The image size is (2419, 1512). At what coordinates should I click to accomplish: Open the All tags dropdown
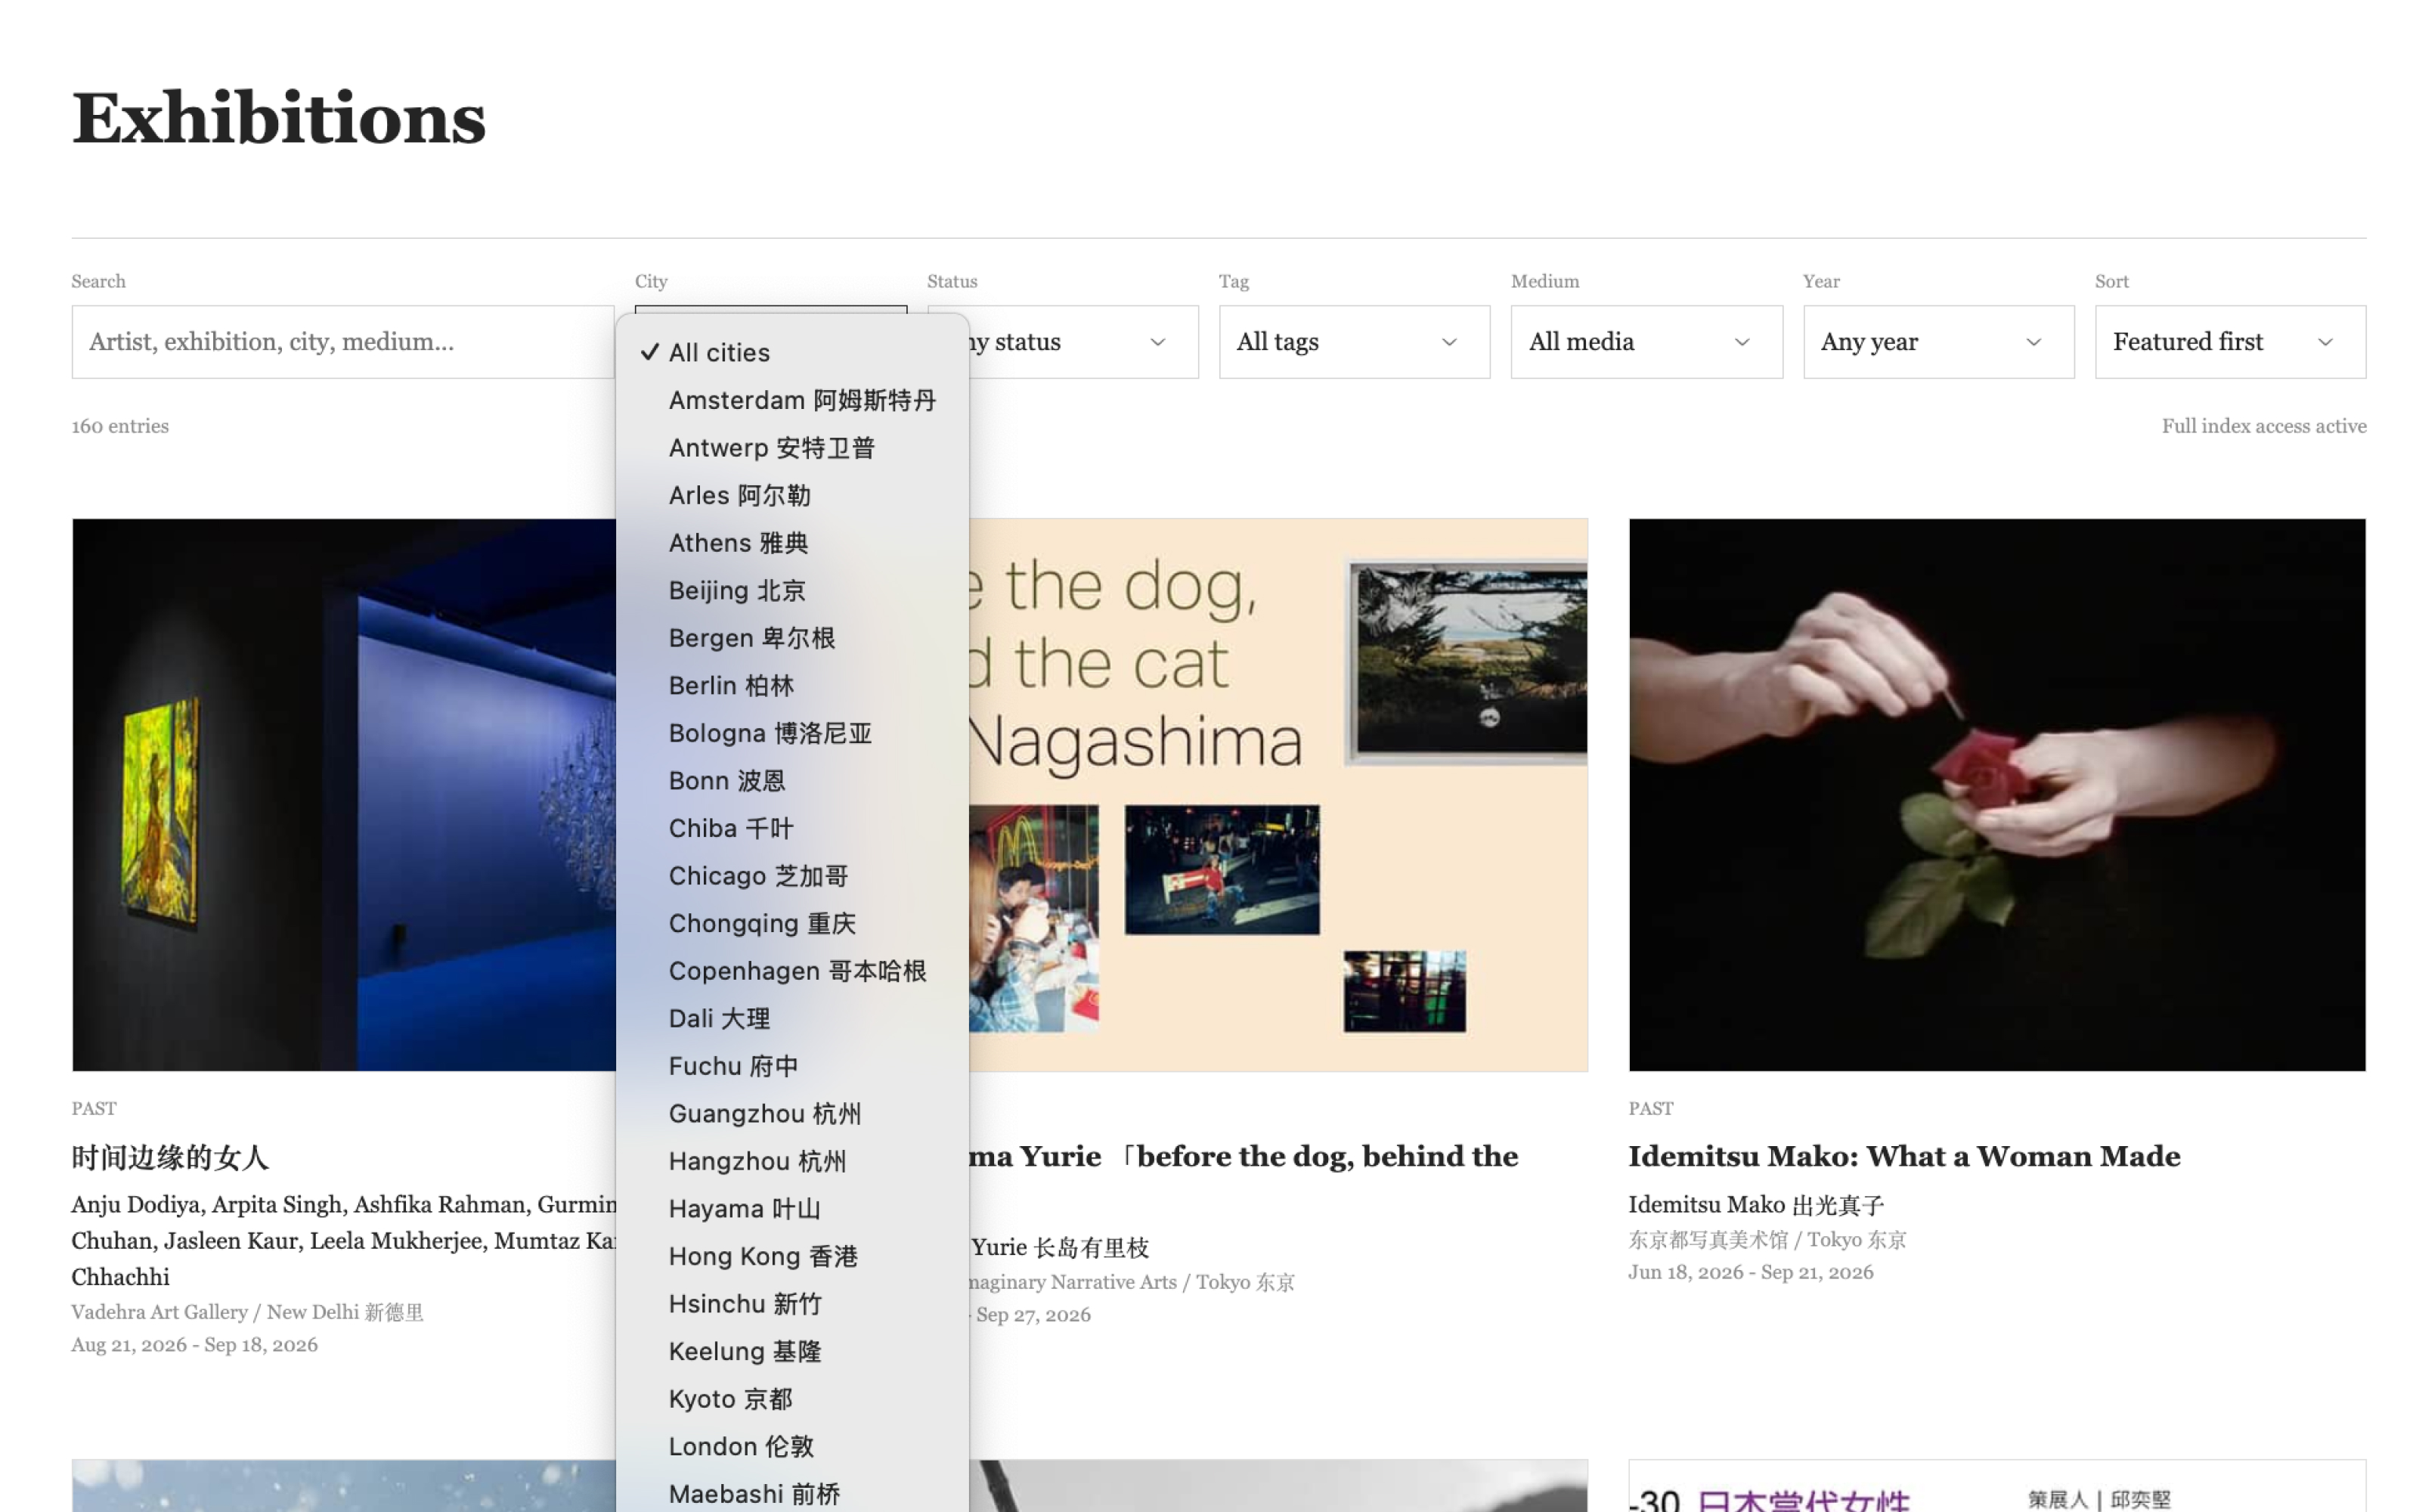(x=1355, y=342)
